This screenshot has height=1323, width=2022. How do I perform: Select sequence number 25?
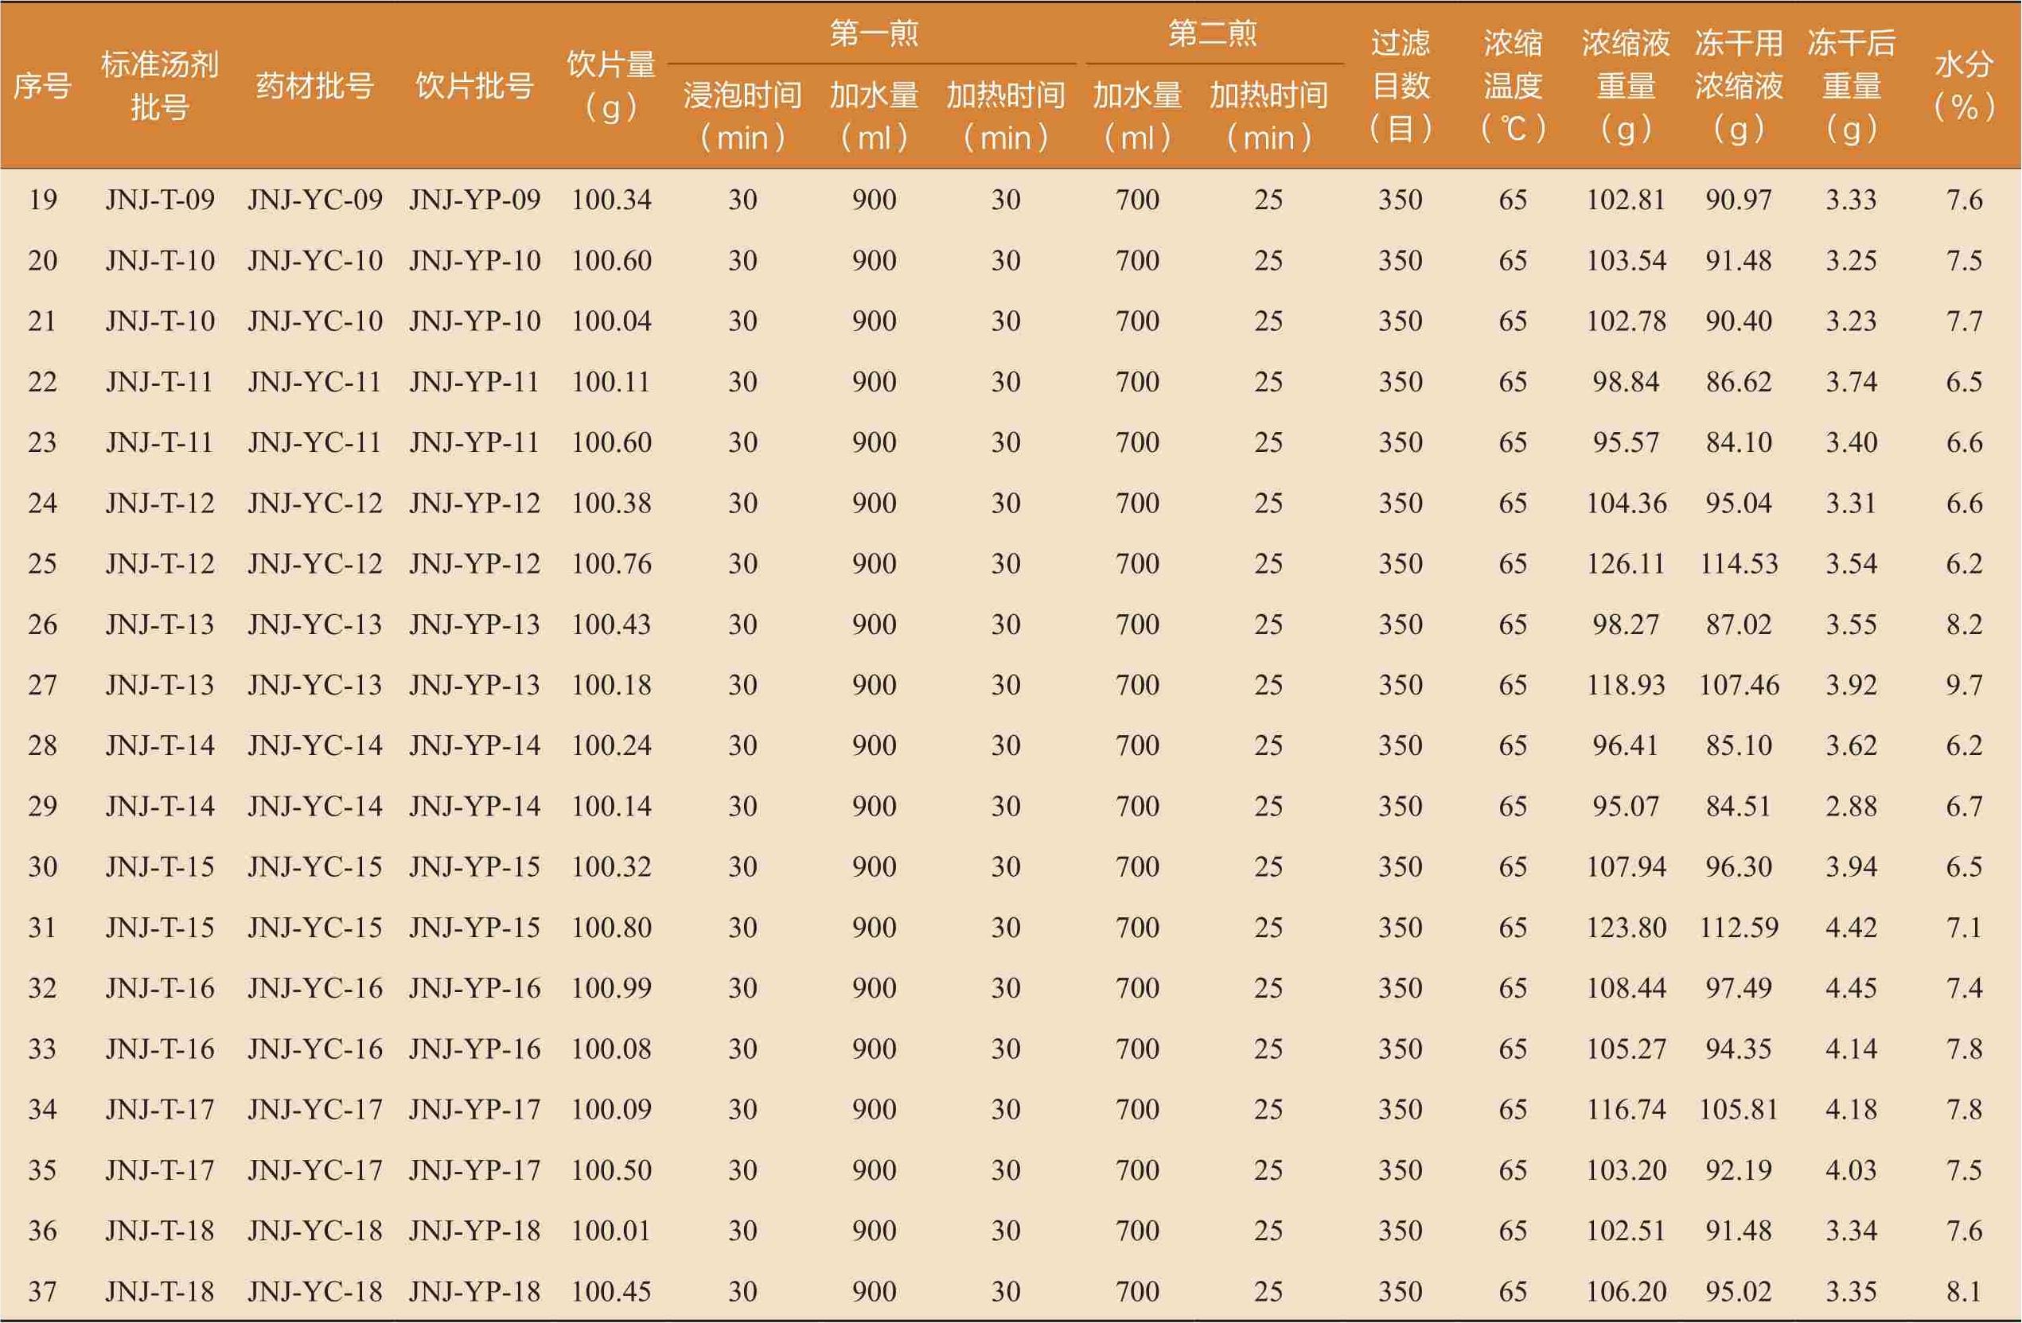click(42, 563)
